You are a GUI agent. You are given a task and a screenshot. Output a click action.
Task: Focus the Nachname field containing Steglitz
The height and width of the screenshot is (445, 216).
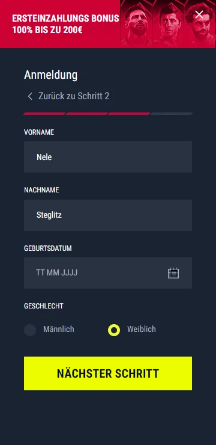pos(108,215)
